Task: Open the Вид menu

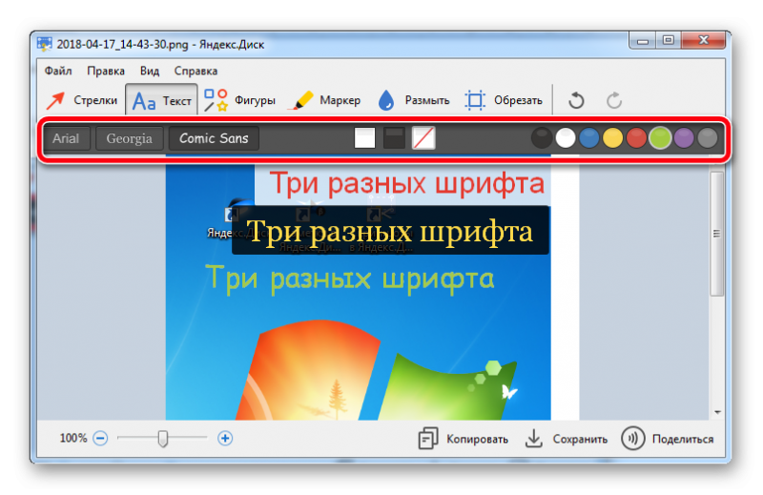Action: (150, 72)
